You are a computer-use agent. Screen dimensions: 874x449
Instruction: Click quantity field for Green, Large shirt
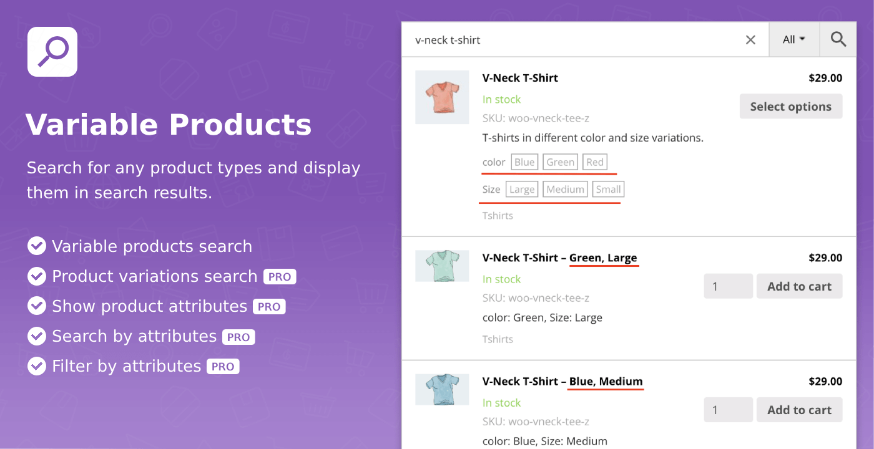click(x=728, y=286)
